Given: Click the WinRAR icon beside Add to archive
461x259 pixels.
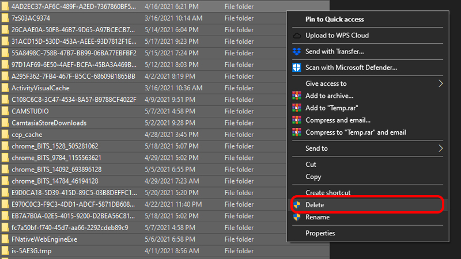Looking at the screenshot, I should (297, 96).
